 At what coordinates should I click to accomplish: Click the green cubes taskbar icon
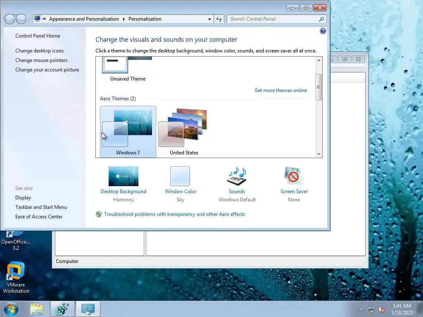(x=62, y=309)
